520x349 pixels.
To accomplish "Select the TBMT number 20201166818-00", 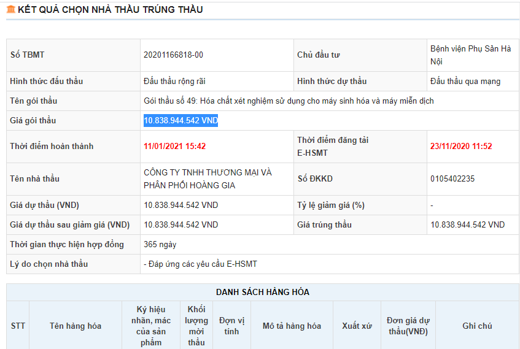I will (x=173, y=55).
